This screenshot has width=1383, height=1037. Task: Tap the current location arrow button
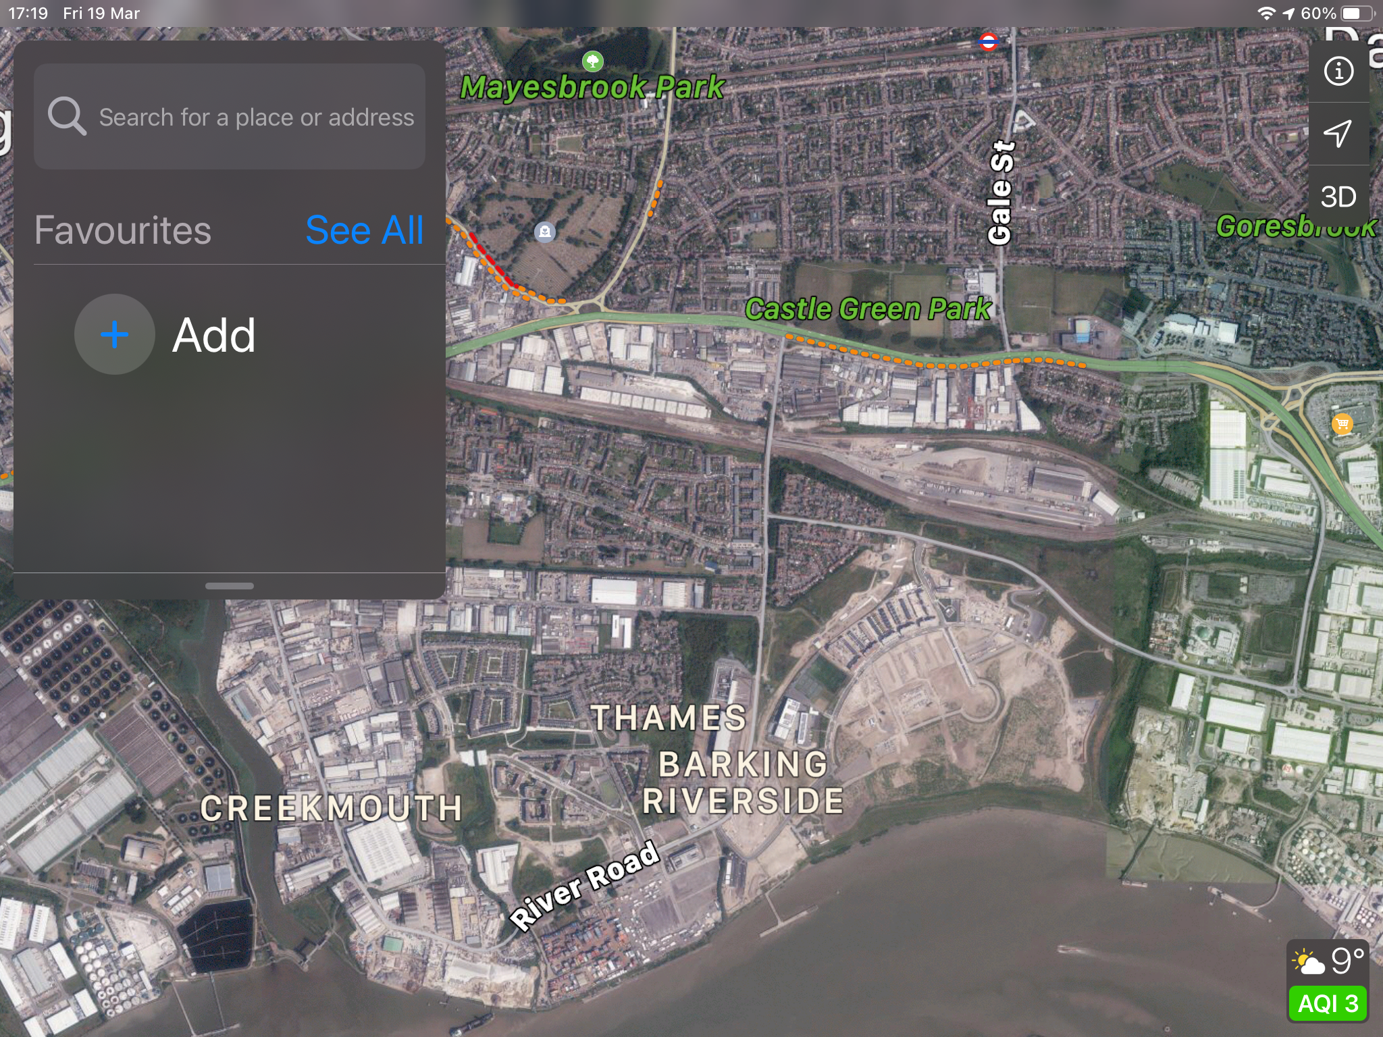tap(1338, 134)
